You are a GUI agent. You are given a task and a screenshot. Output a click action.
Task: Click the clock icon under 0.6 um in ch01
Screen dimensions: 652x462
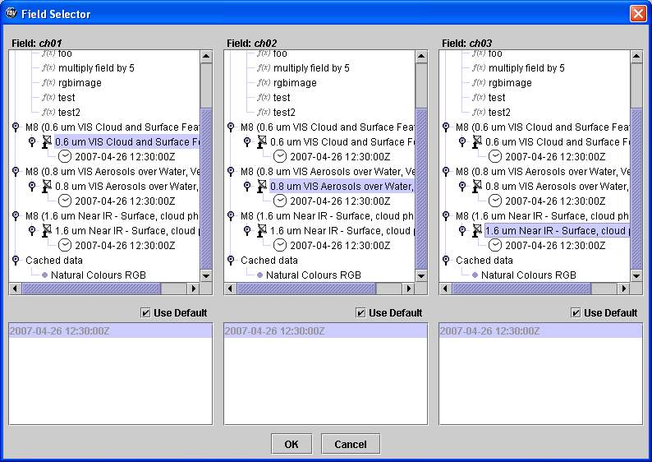pyautogui.click(x=65, y=156)
